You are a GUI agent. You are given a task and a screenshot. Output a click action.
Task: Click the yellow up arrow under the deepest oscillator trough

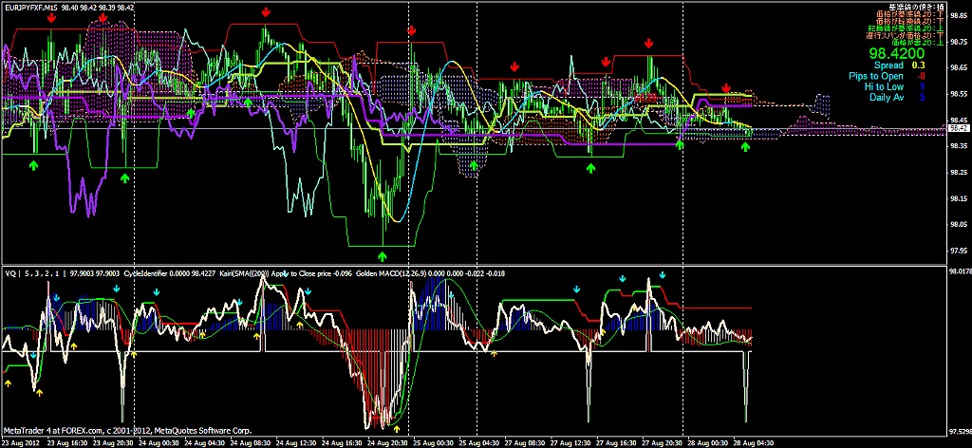397,428
